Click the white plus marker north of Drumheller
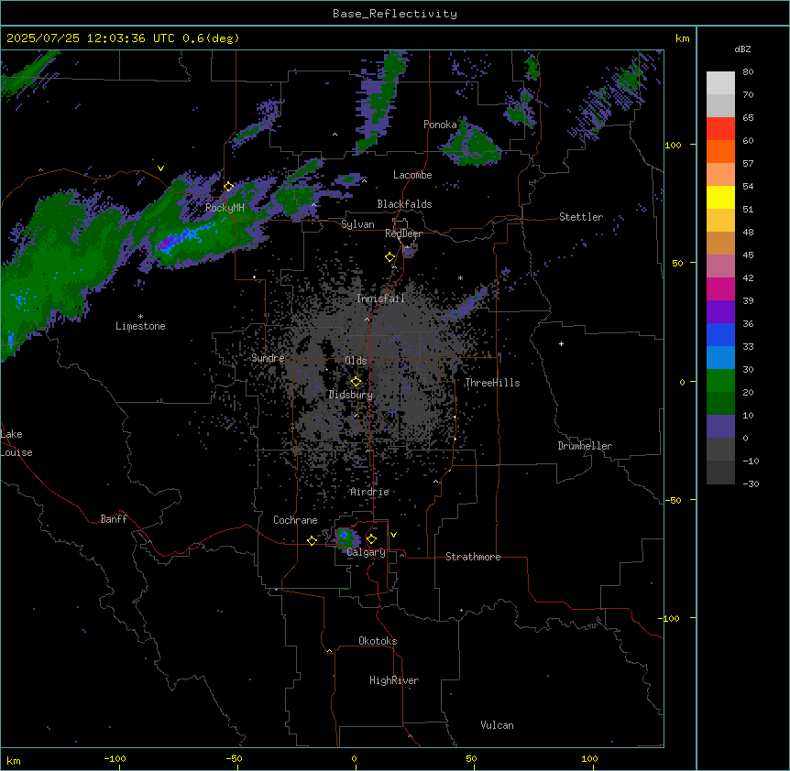The image size is (790, 771). pos(561,343)
